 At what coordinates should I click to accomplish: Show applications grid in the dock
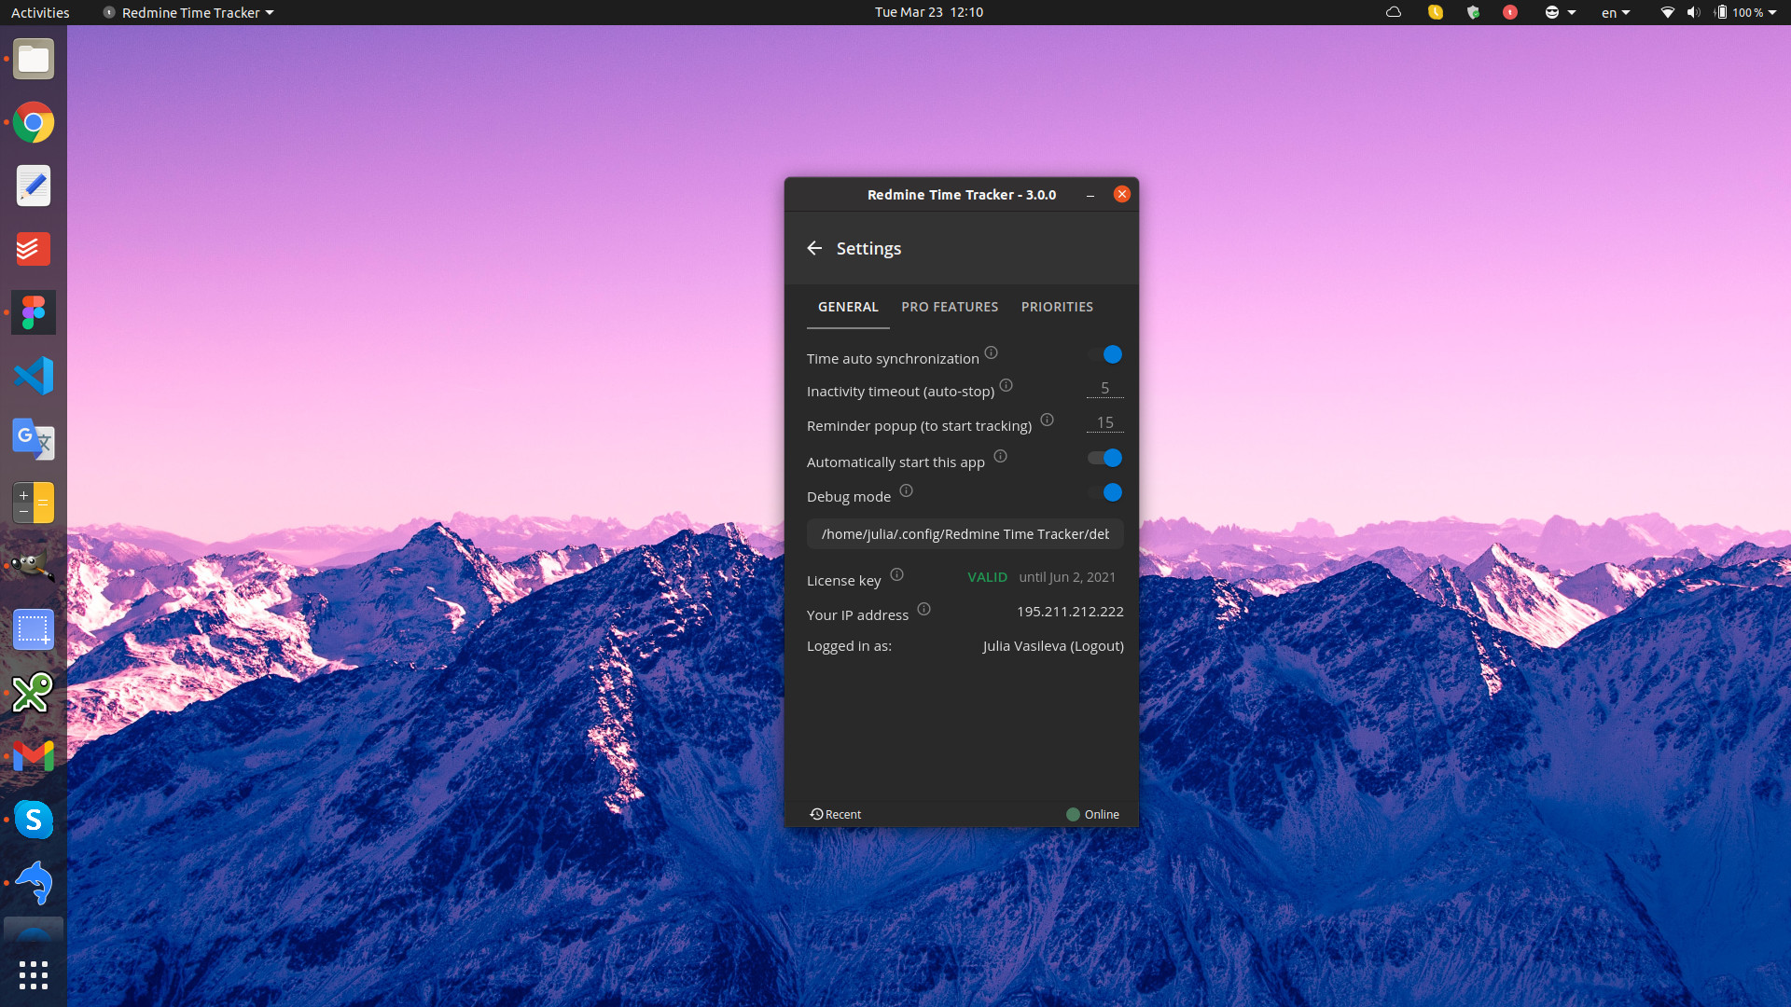click(34, 975)
